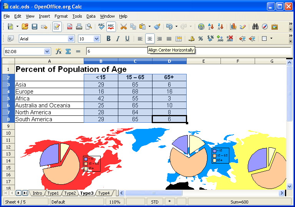This screenshot has width=295, height=207.
Task: Open the Insert Chart tool
Action: tap(233, 27)
